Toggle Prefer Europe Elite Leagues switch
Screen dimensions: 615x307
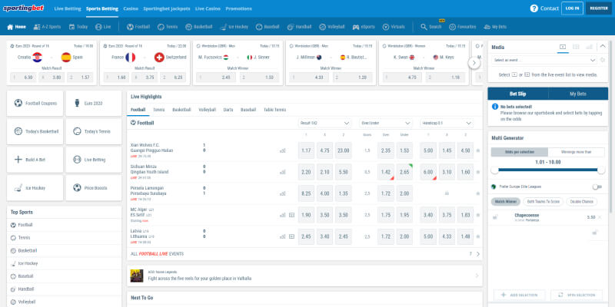(x=597, y=187)
